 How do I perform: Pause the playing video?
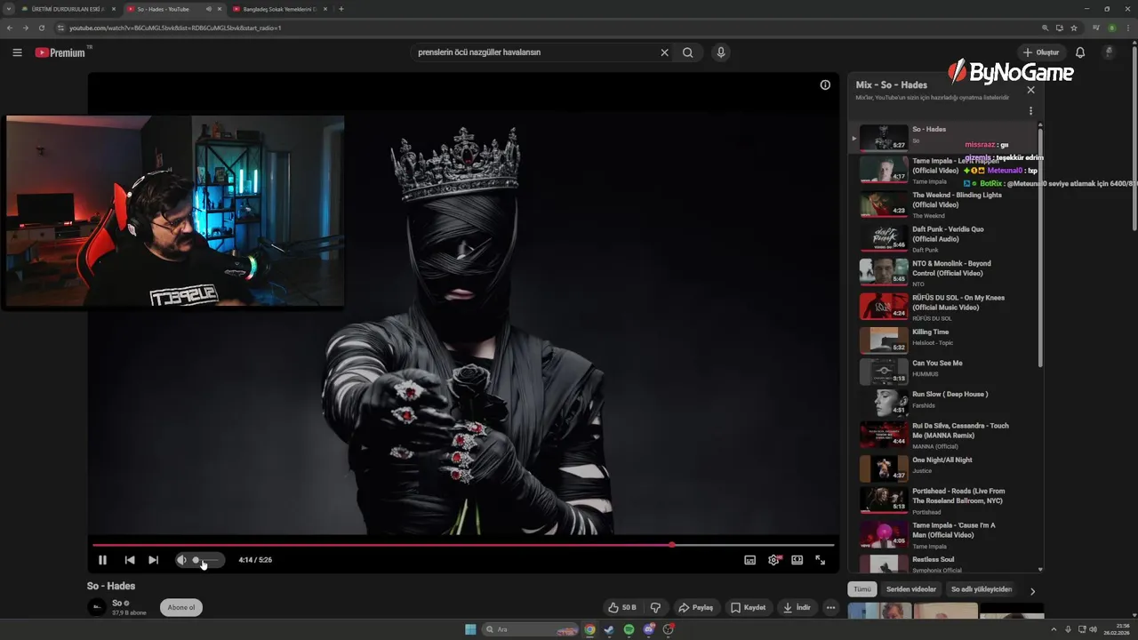(x=102, y=560)
